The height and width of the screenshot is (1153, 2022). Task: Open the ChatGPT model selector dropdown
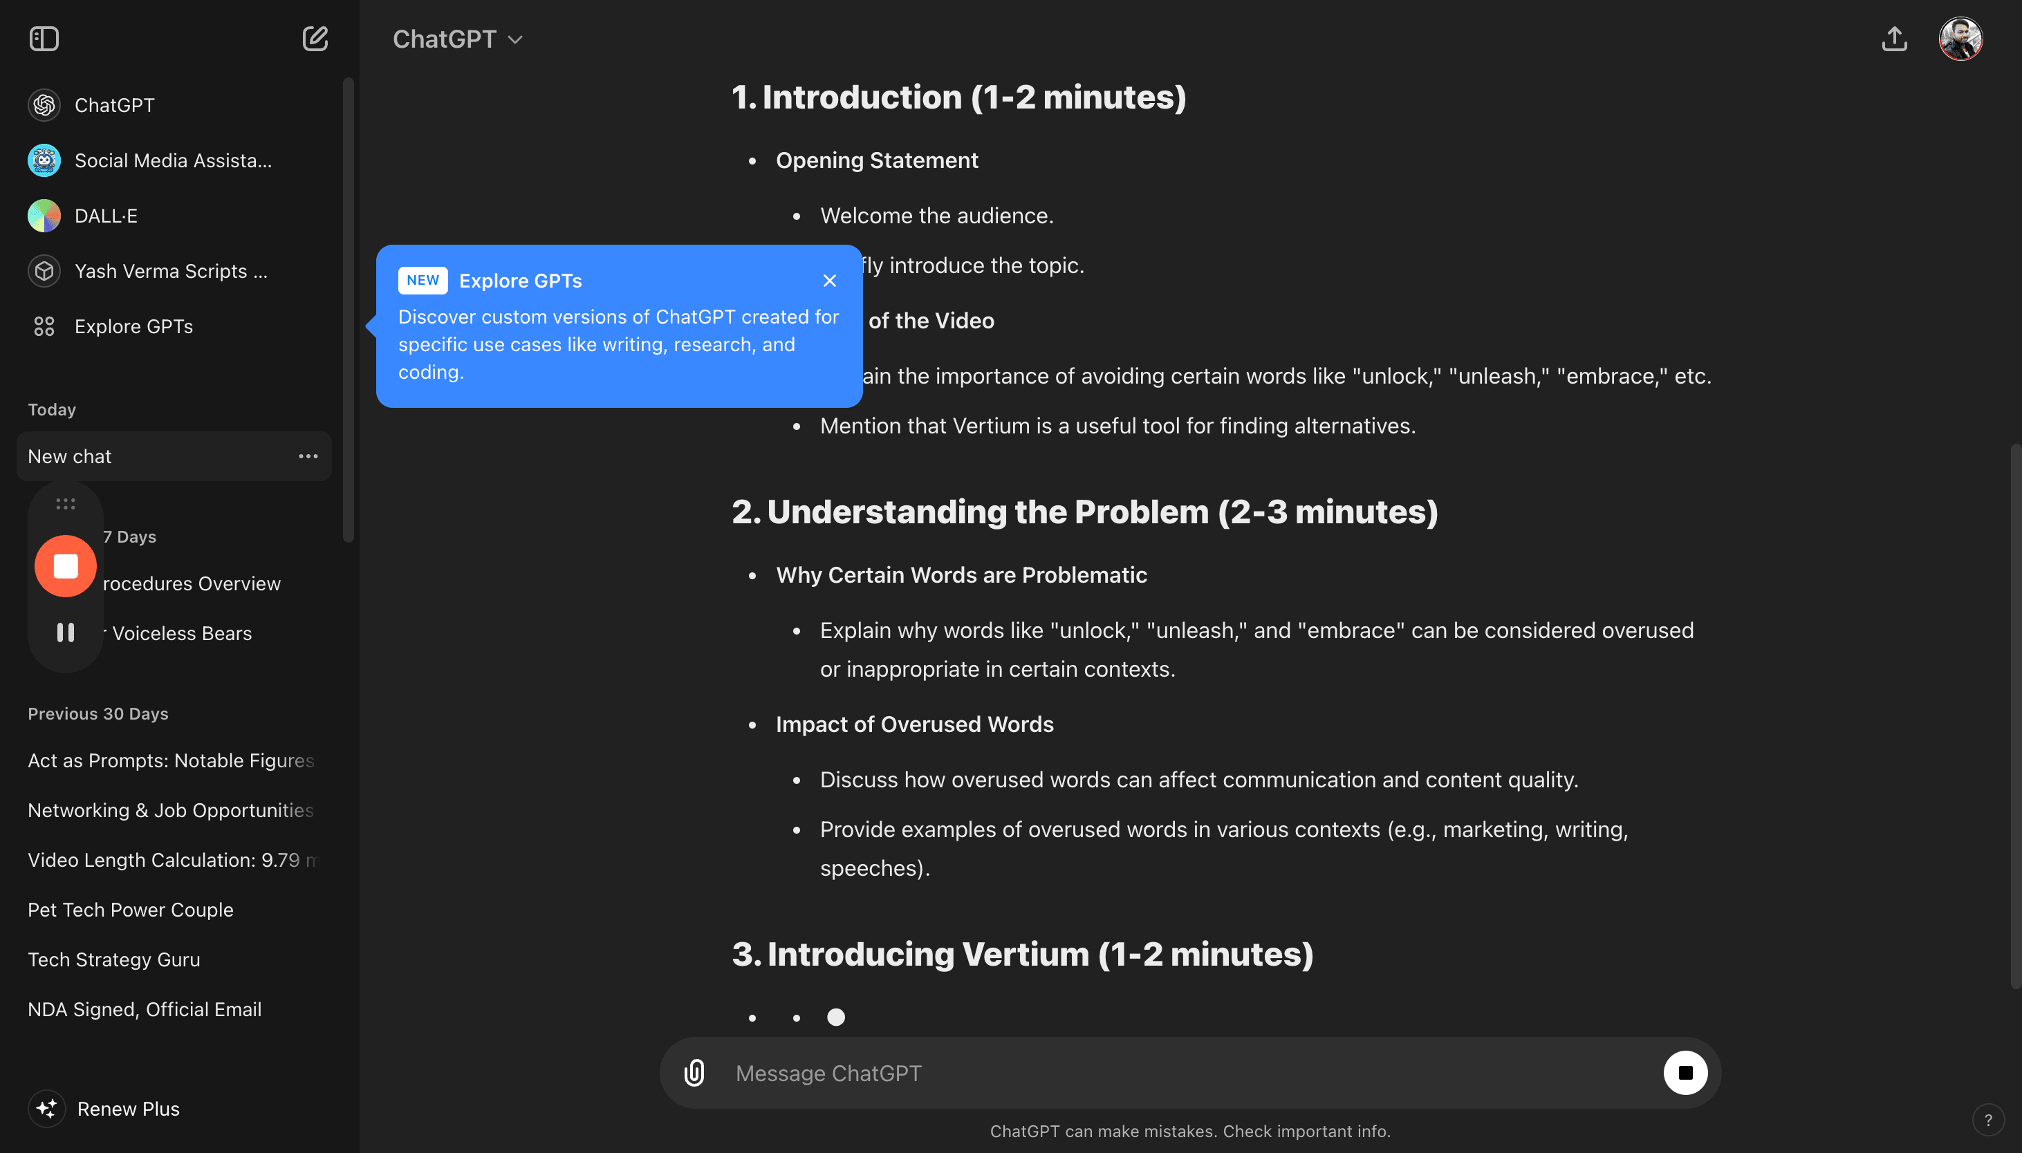point(458,39)
